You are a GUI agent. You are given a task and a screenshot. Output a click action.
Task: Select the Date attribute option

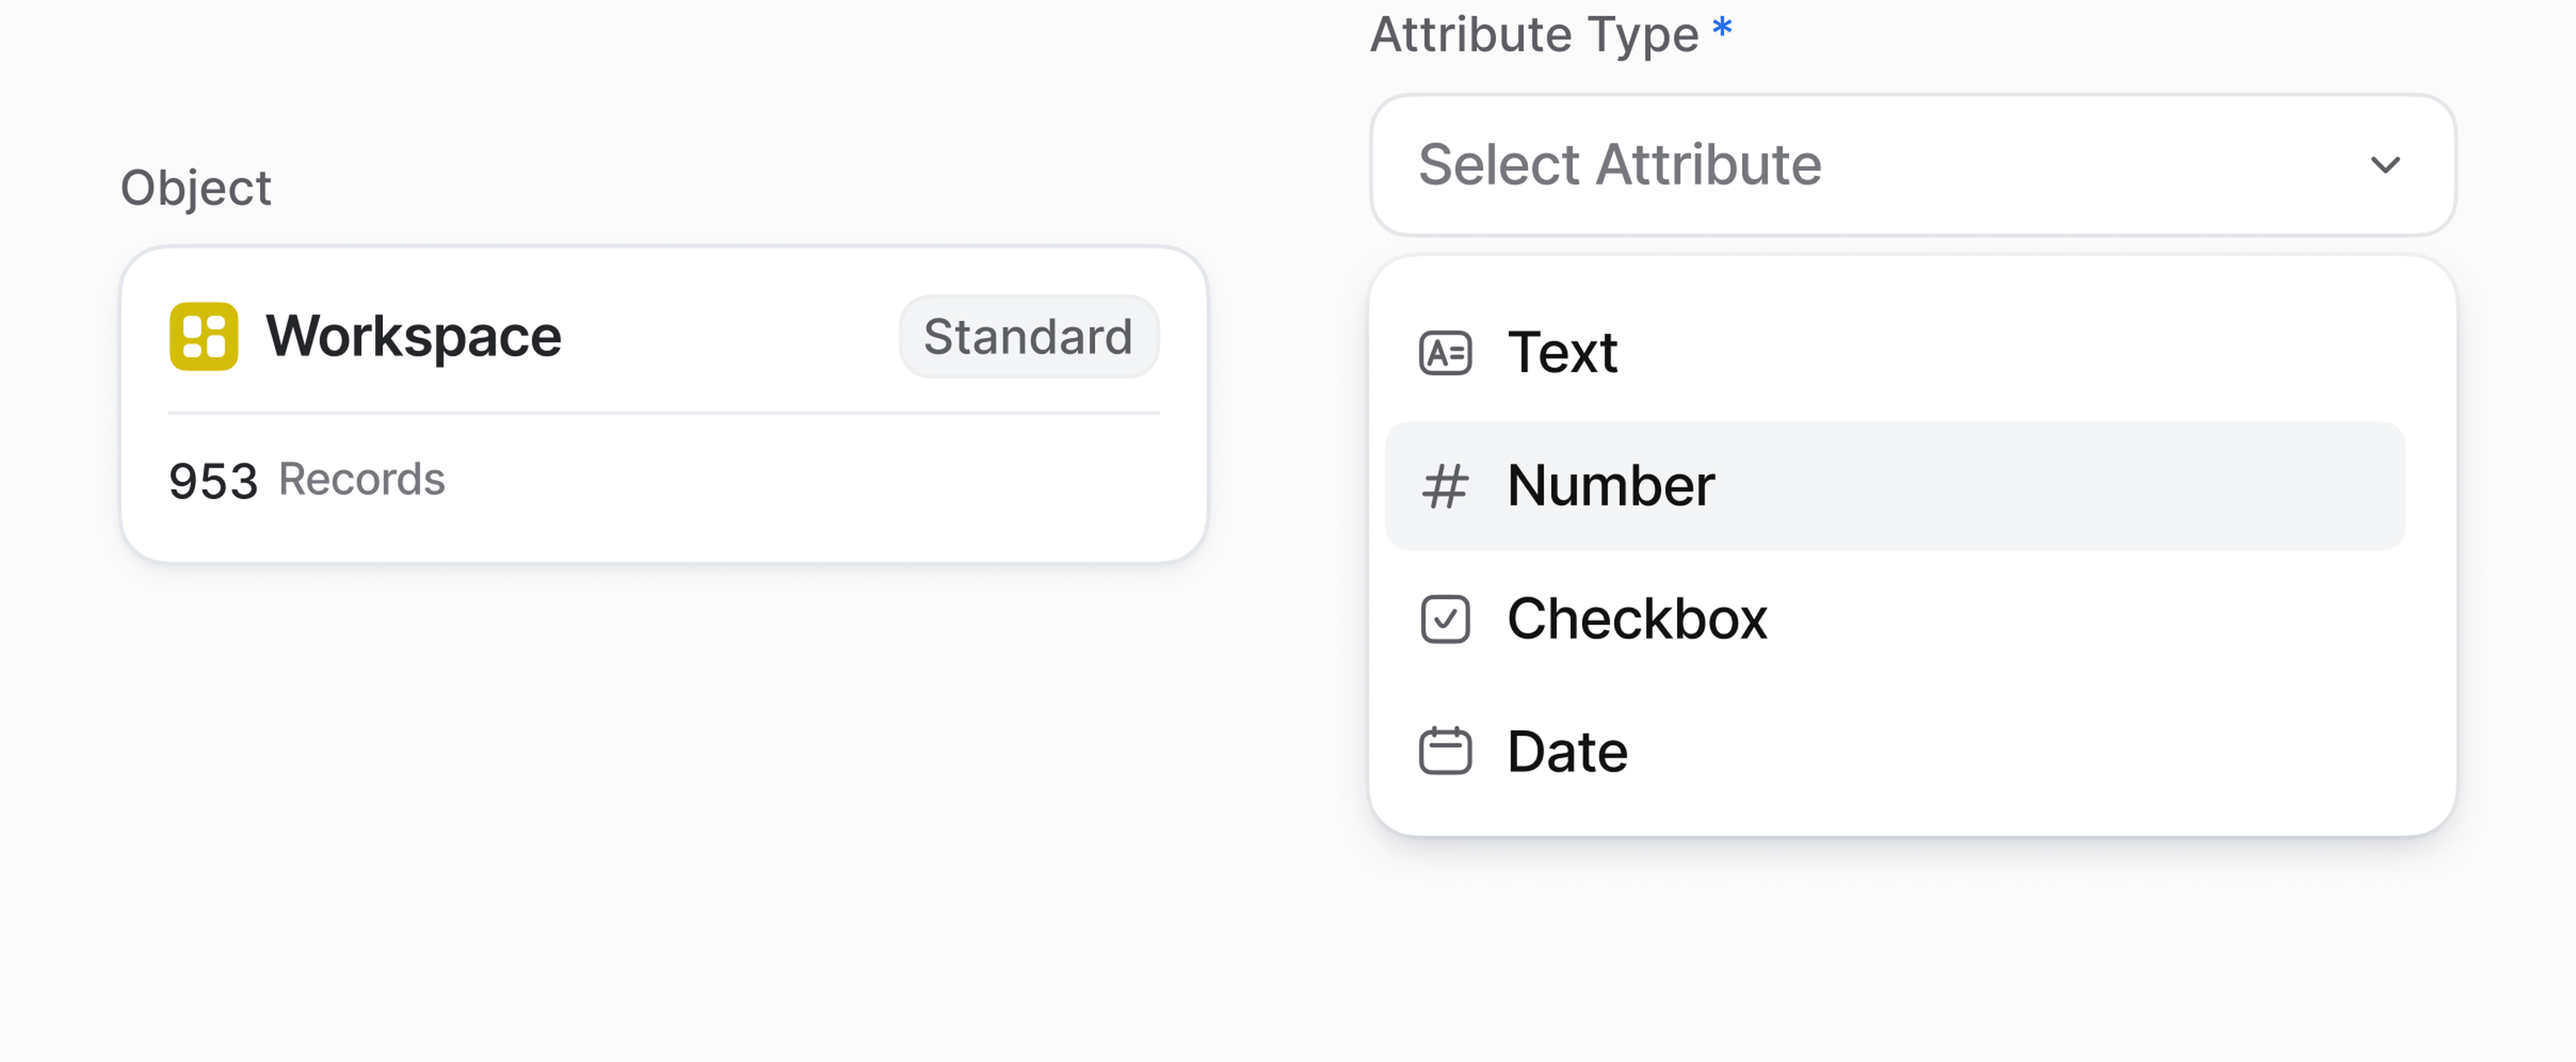[x=1567, y=751]
